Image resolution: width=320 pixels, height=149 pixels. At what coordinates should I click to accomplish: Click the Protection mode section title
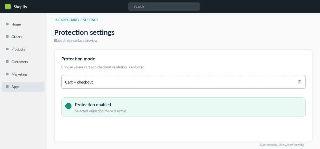(x=78, y=59)
